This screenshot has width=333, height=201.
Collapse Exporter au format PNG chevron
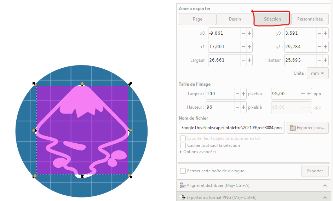tap(325, 197)
